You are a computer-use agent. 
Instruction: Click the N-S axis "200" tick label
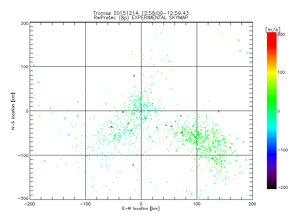point(25,23)
